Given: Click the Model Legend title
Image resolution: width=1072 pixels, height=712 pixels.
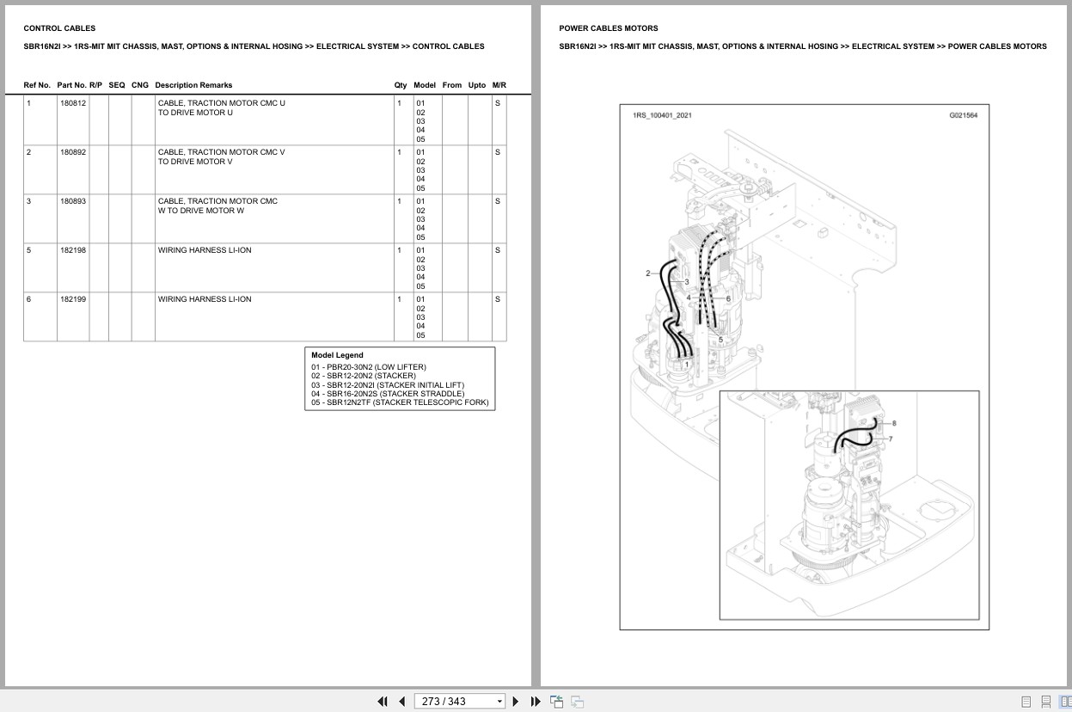Looking at the screenshot, I should [x=337, y=355].
